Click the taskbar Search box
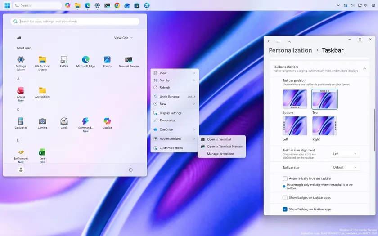The width and height of the screenshot is (378, 236). coord(38,5)
